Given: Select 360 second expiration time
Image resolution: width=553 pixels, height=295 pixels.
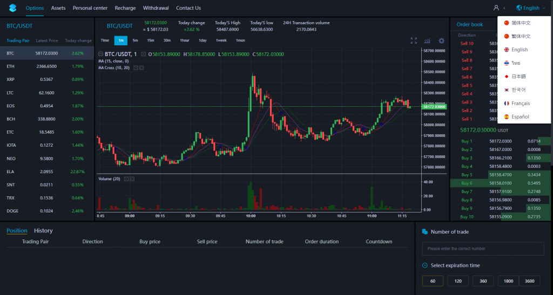Looking at the screenshot, I should click(x=483, y=281).
